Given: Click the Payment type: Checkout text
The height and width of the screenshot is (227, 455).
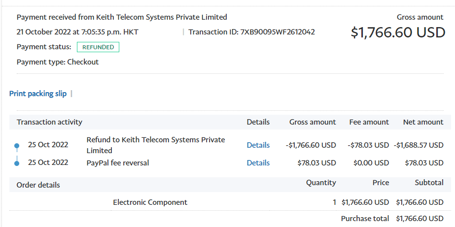Looking at the screenshot, I should [x=58, y=62].
